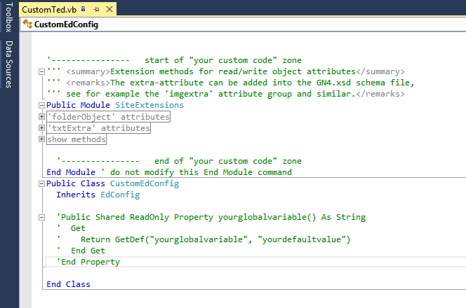The height and width of the screenshot is (308, 466).
Task: Expand the 'txtExtra' attributes region
Action: pos(42,128)
